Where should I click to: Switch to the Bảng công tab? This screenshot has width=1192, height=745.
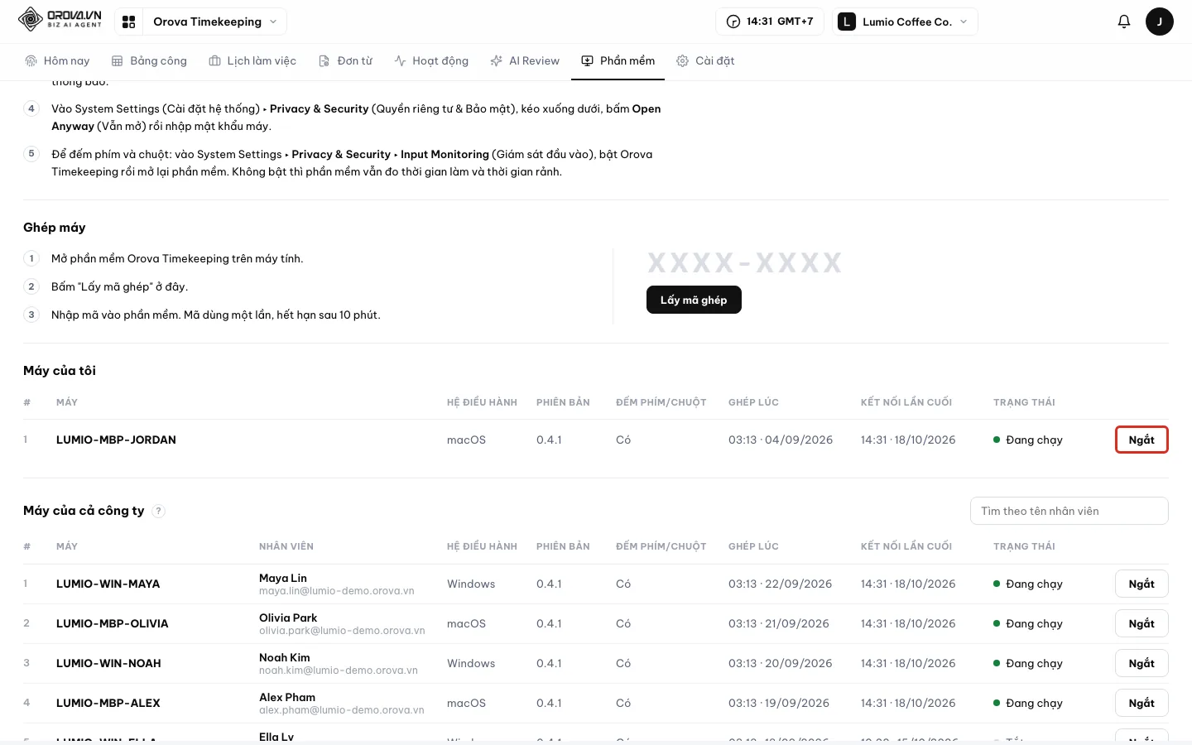pyautogui.click(x=149, y=60)
